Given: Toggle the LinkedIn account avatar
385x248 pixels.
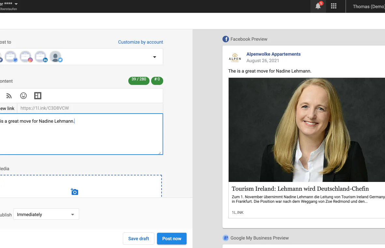Looking at the screenshot, I should point(41,57).
